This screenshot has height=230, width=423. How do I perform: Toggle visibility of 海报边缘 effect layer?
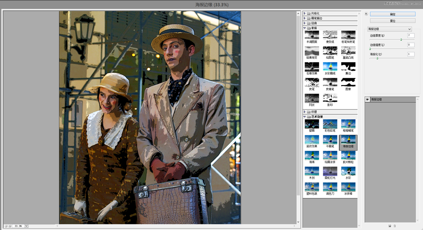pos(368,100)
